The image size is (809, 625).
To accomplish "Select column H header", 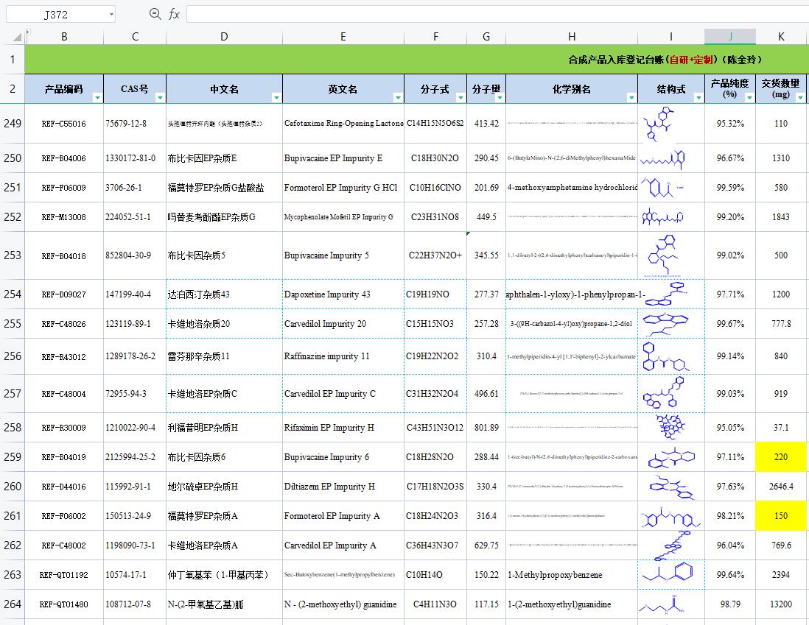I will click(x=572, y=37).
